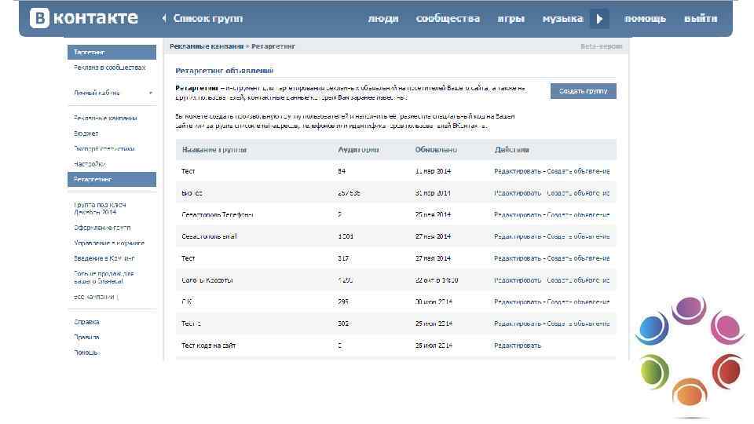
Task: Click Редактировать in the Бизнес row
Action: click(x=518, y=193)
